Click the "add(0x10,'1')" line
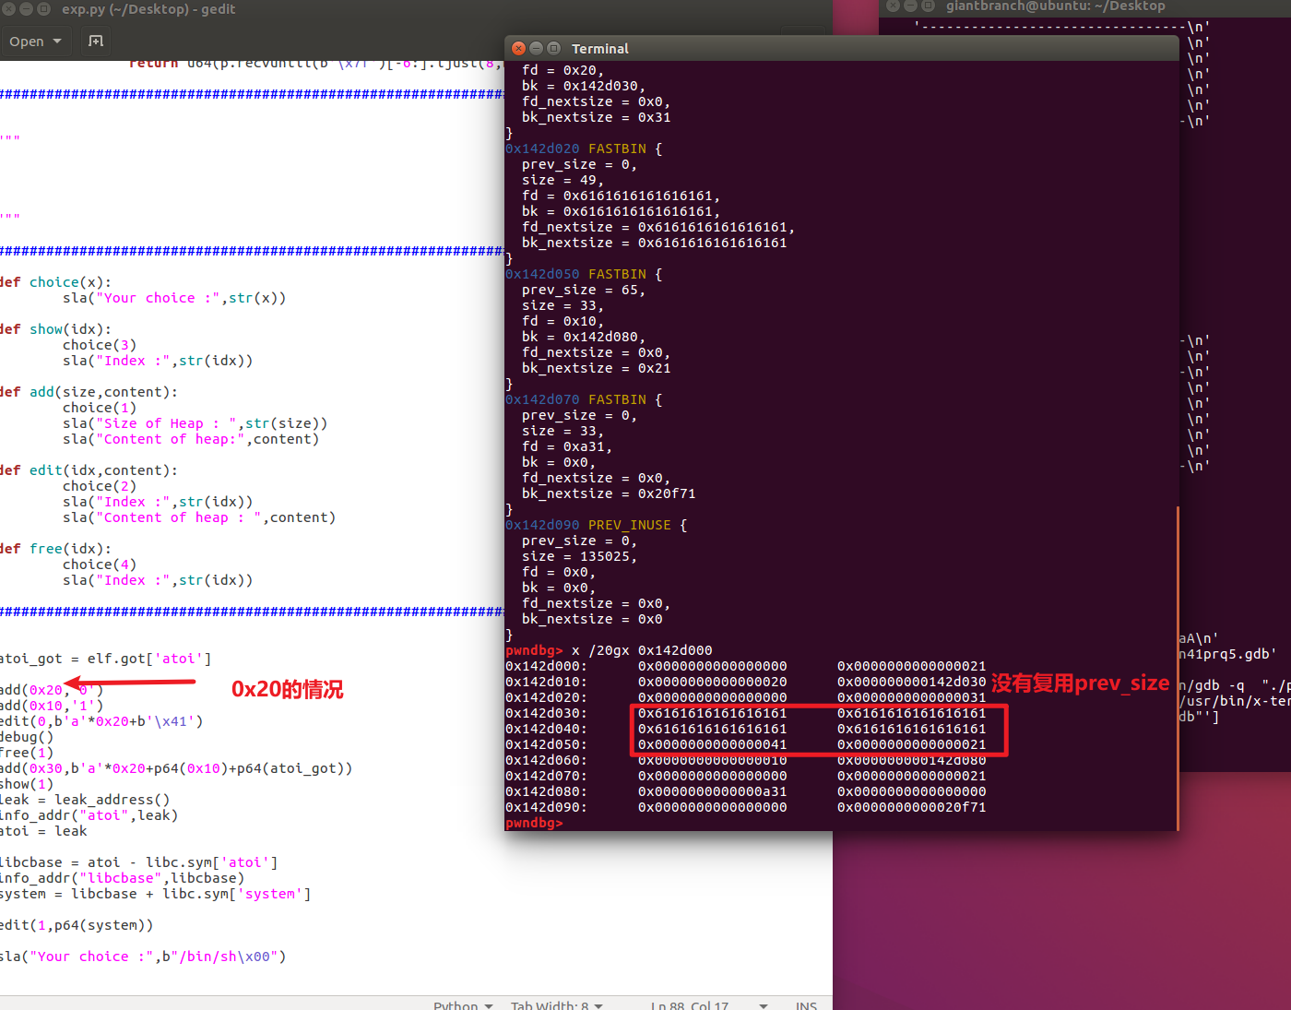 point(52,706)
